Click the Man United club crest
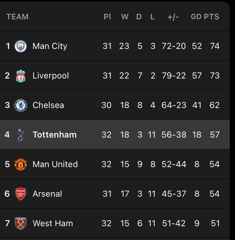This screenshot has width=235, height=240. (x=21, y=164)
